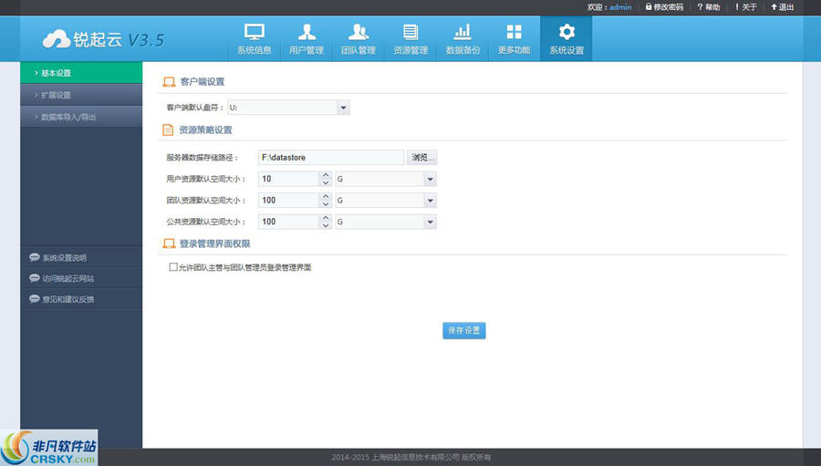821x466 pixels.
Task: Increase the 公共资源默认空间大小 value
Action: (x=326, y=218)
